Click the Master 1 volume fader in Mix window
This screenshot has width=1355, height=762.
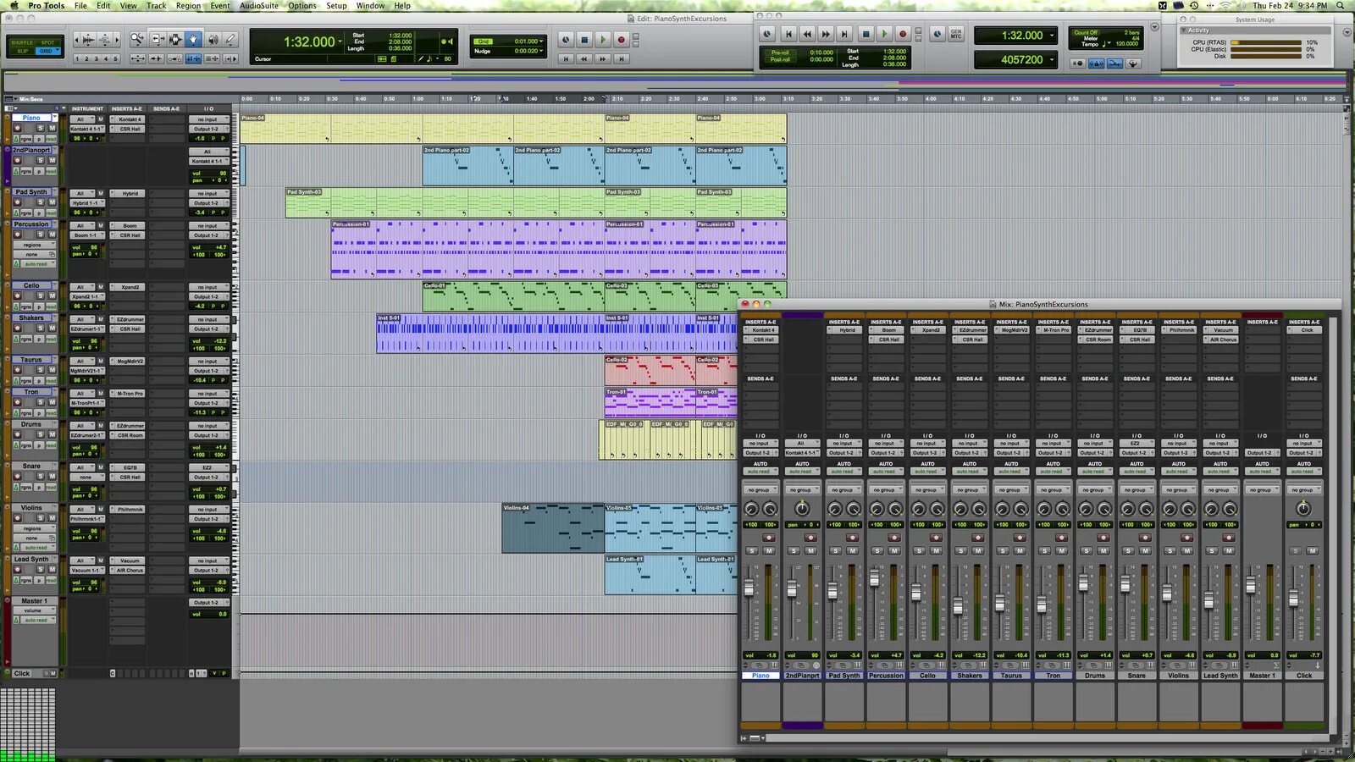pyautogui.click(x=1251, y=584)
